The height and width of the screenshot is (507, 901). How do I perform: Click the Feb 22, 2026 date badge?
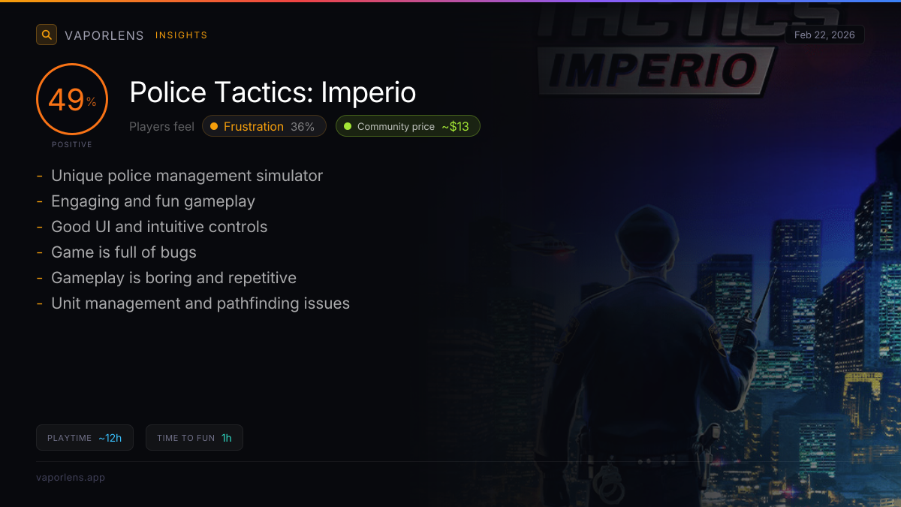(x=824, y=35)
